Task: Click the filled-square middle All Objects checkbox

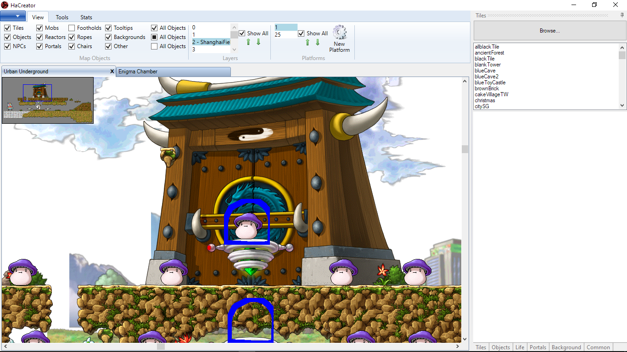Action: tap(154, 37)
